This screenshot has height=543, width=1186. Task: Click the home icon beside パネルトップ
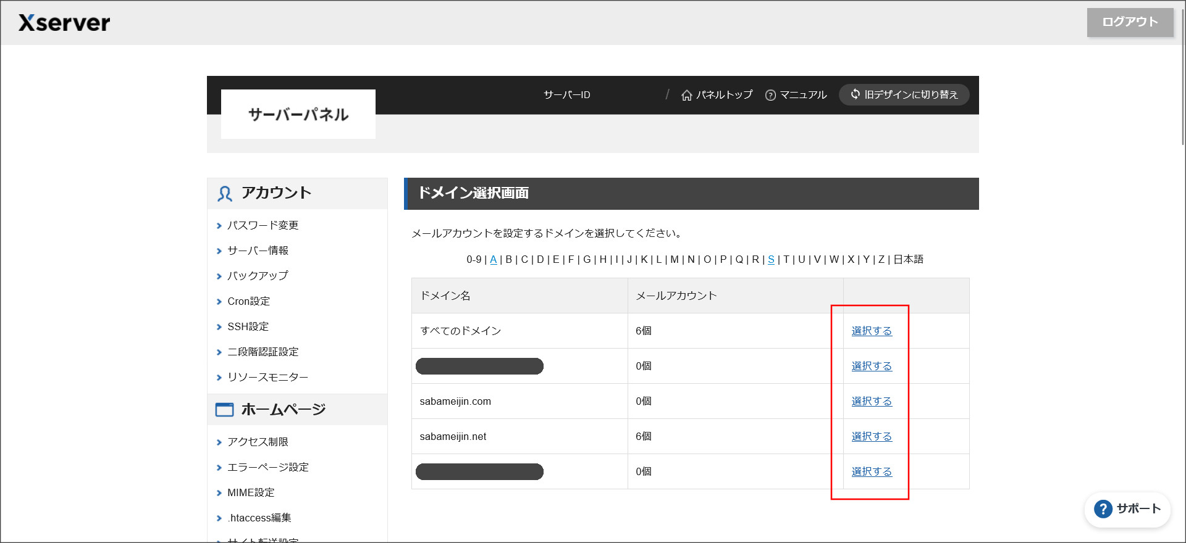tap(686, 95)
